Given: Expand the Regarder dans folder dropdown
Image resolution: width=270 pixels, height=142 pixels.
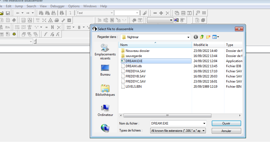Looking at the screenshot, I should coord(188,37).
